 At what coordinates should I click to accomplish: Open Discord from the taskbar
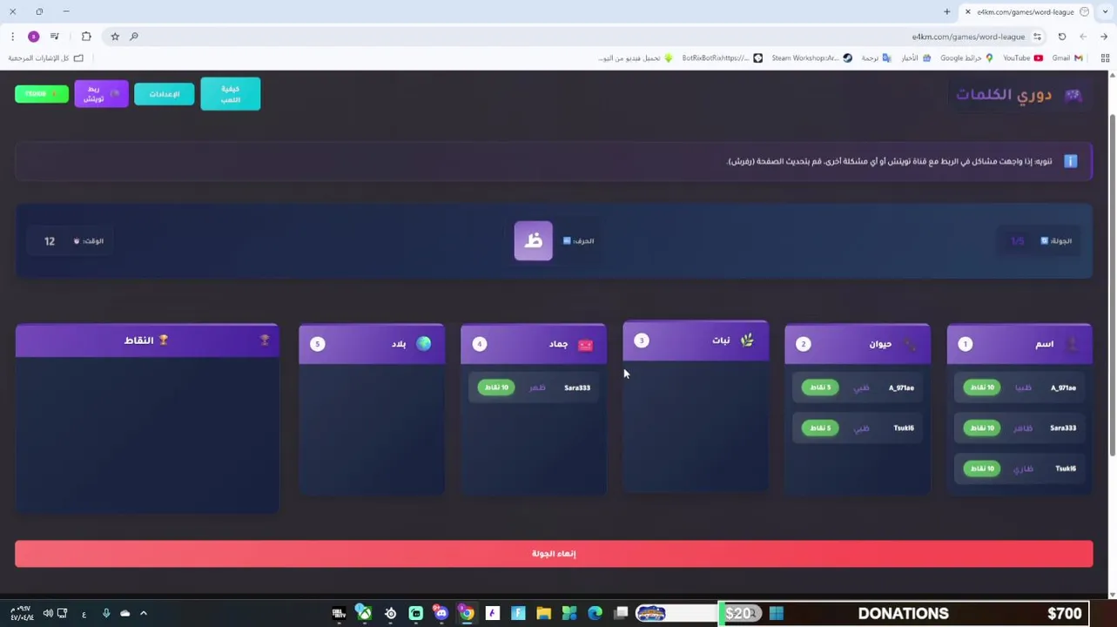[441, 614]
